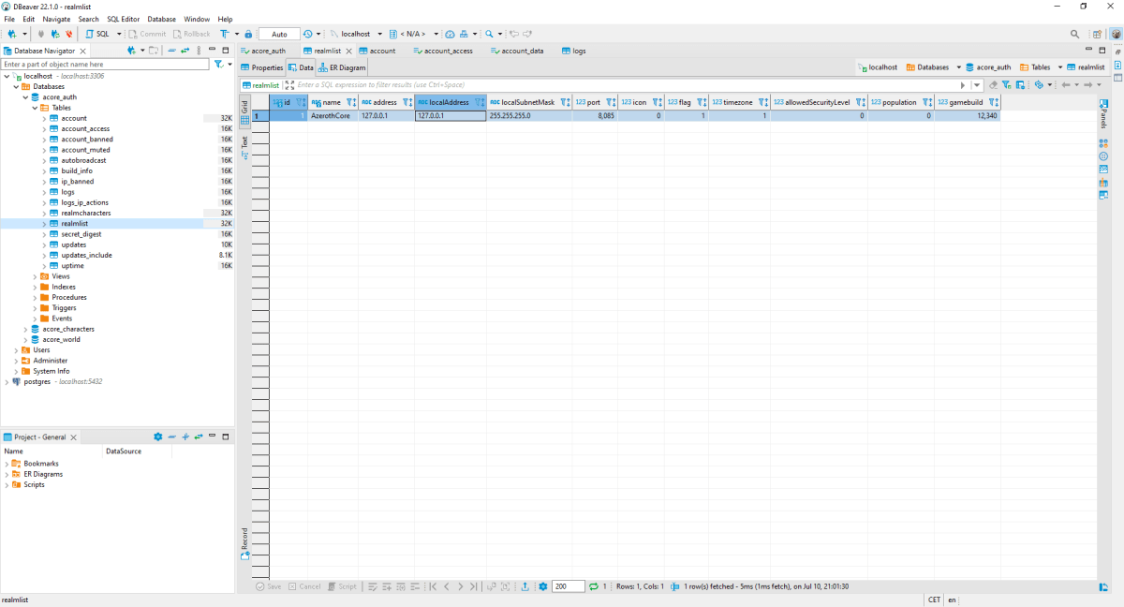
Task: Click the green refresh icon at bottom
Action: tap(594, 586)
